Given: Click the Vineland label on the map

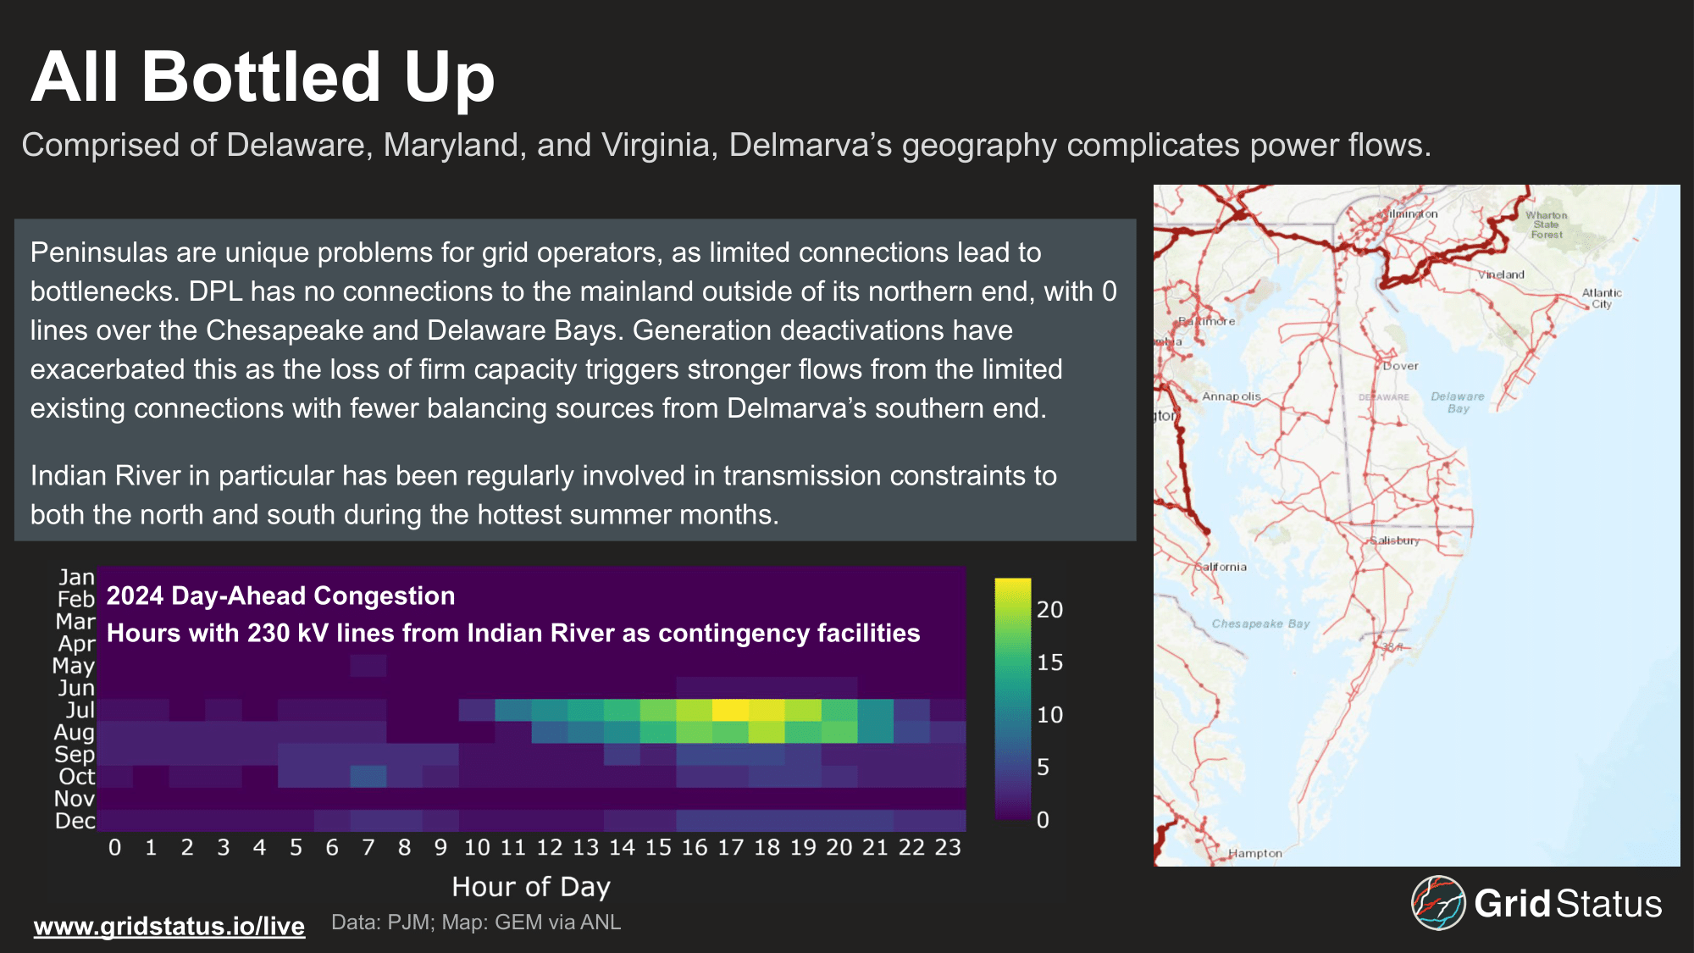Looking at the screenshot, I should pyautogui.click(x=1501, y=274).
